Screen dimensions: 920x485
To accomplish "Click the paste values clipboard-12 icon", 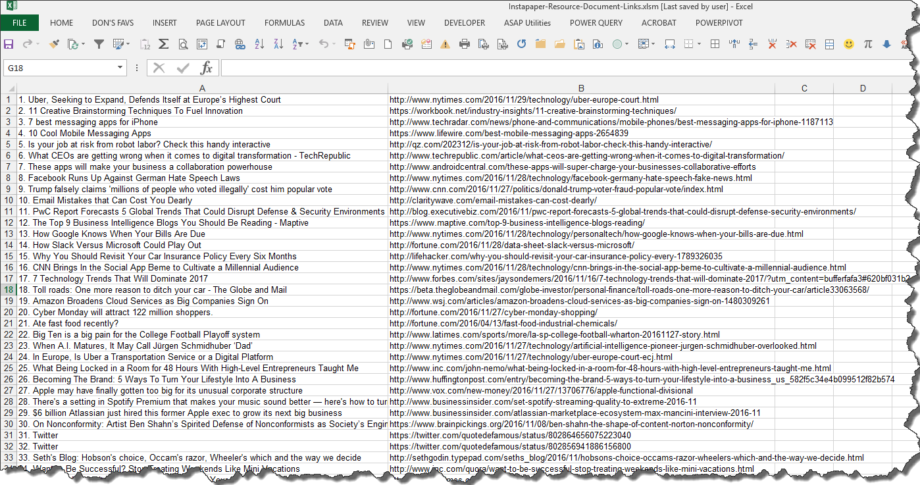I will [x=145, y=44].
